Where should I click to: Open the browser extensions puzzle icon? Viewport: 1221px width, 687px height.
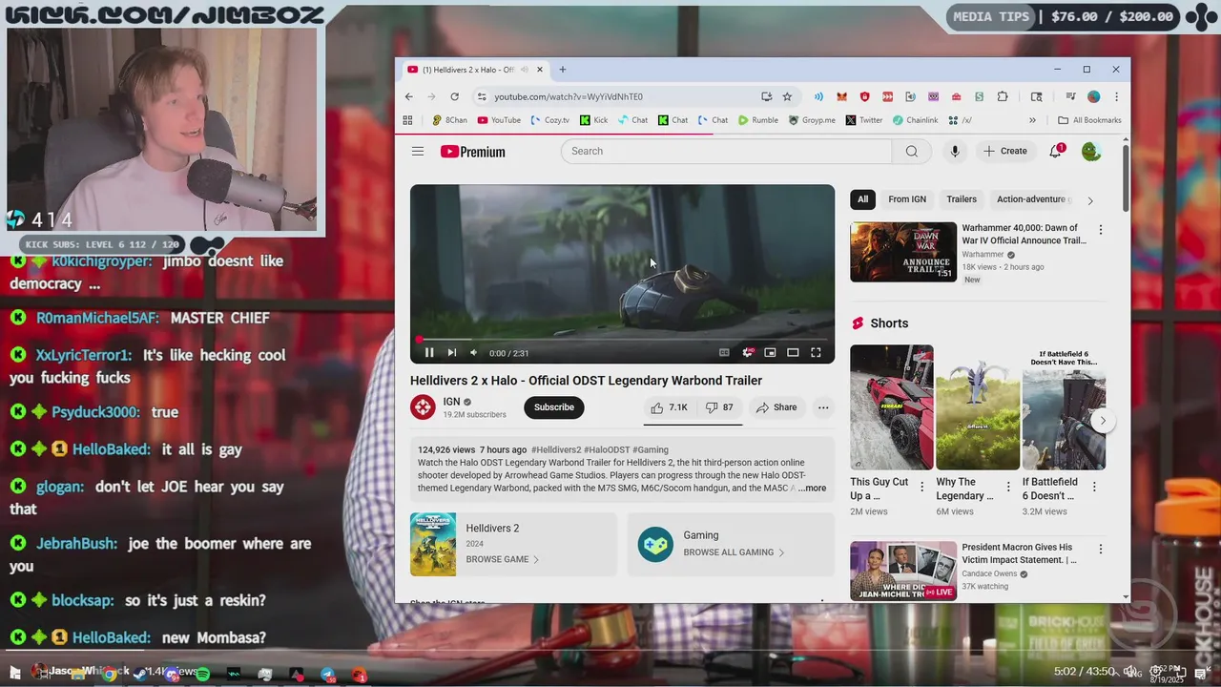pyautogui.click(x=1003, y=96)
